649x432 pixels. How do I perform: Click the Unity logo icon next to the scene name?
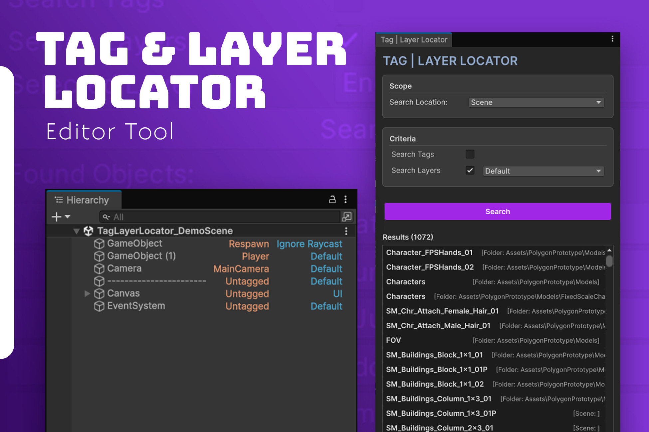(88, 231)
